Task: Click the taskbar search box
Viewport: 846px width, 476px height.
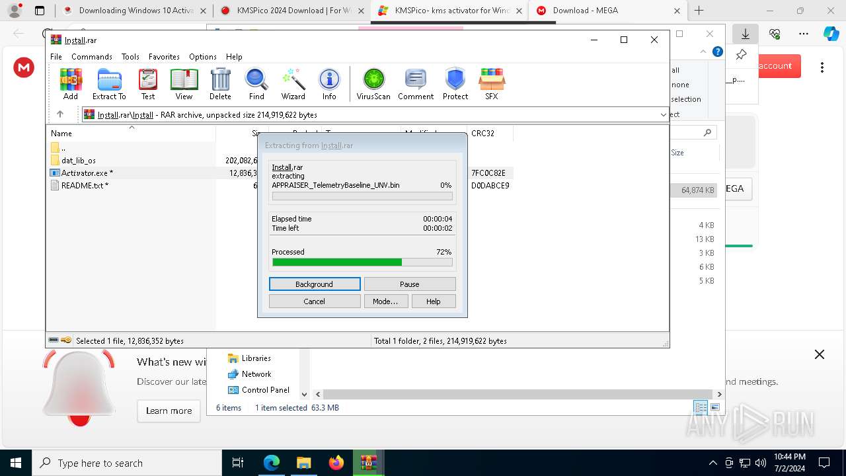Action: pyautogui.click(x=127, y=463)
